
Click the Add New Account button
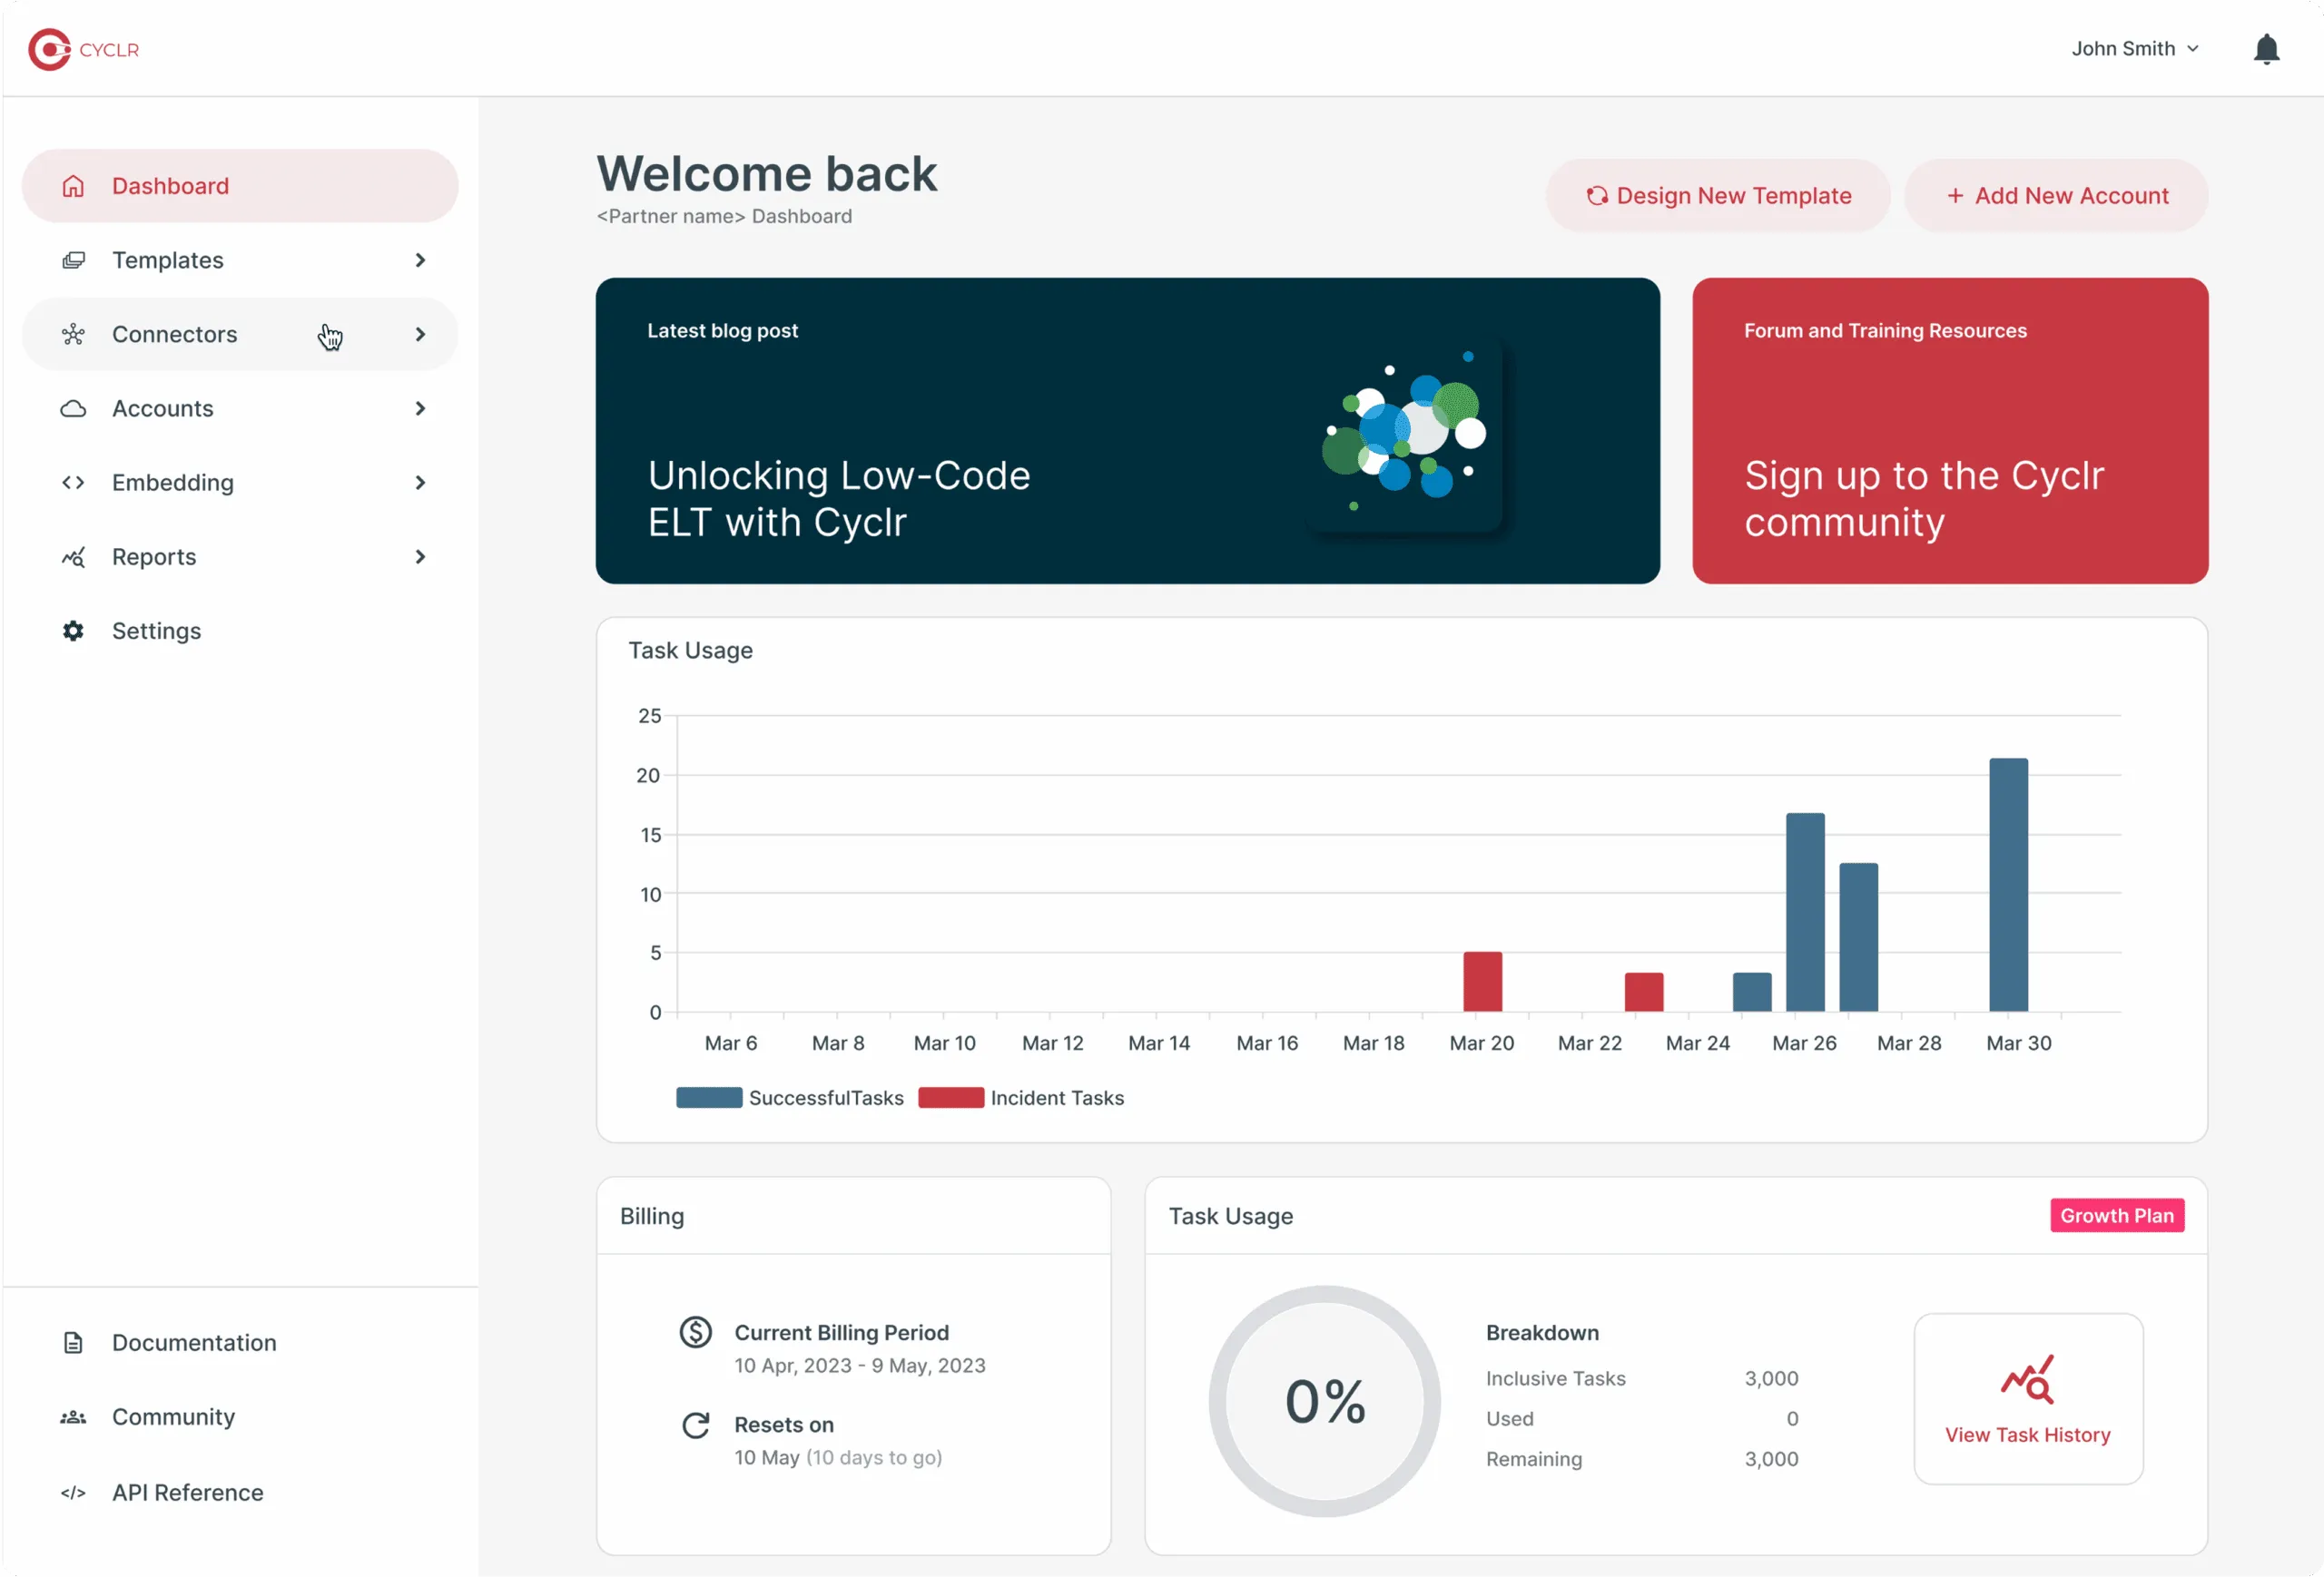(x=2056, y=195)
